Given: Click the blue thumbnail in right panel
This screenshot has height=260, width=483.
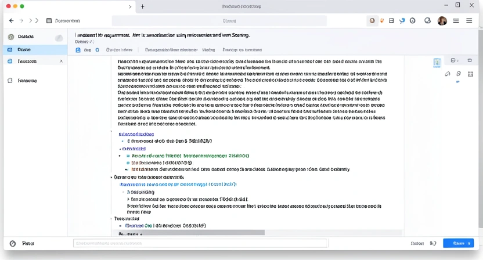Looking at the screenshot, I should coord(437,63).
